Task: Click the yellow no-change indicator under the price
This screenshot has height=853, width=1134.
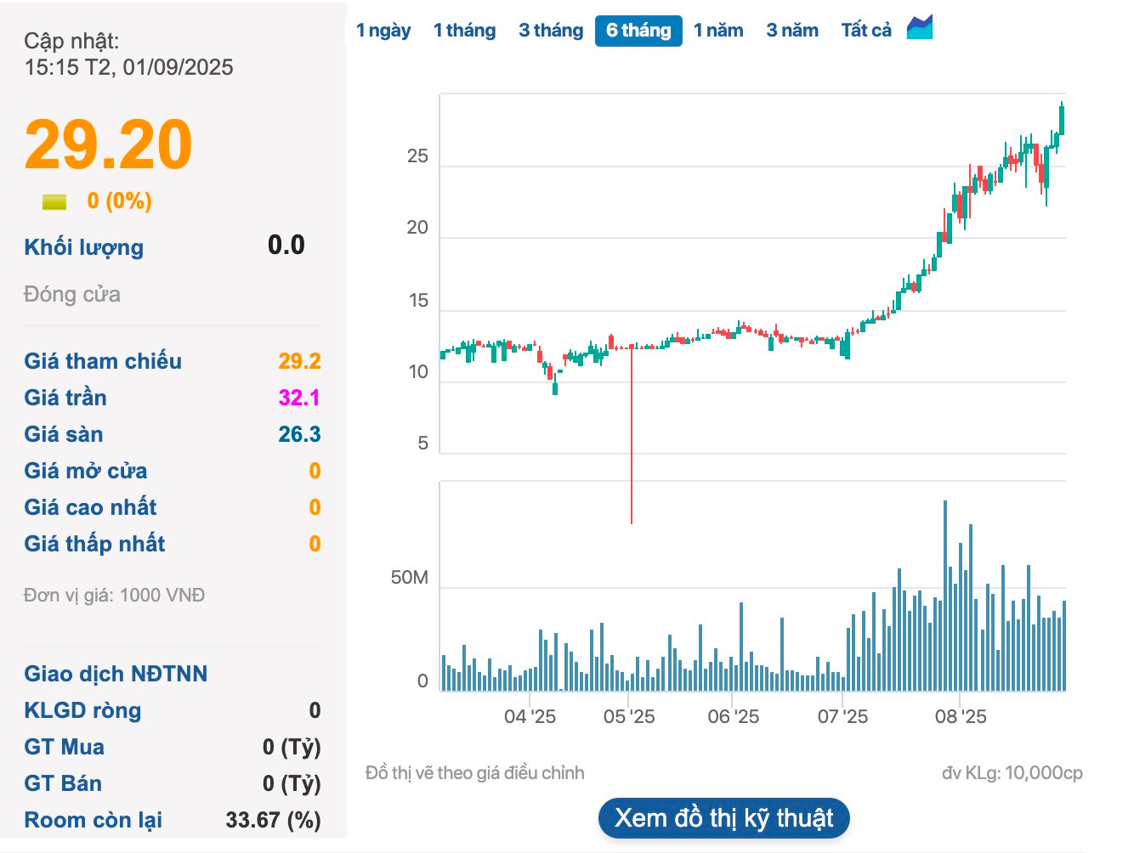Action: click(54, 201)
